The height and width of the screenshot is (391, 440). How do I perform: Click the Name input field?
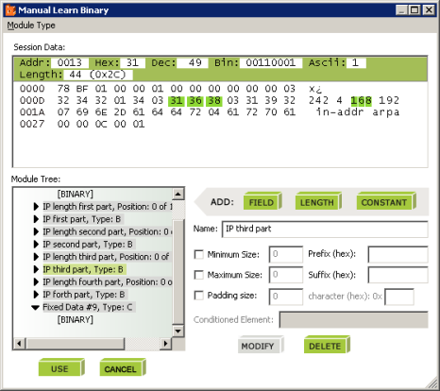tap(325, 229)
